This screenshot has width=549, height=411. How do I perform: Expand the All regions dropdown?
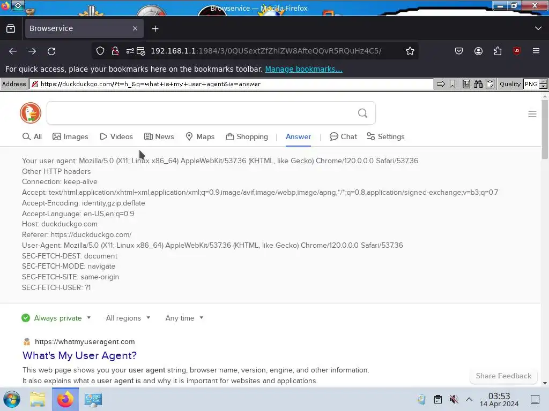128,318
